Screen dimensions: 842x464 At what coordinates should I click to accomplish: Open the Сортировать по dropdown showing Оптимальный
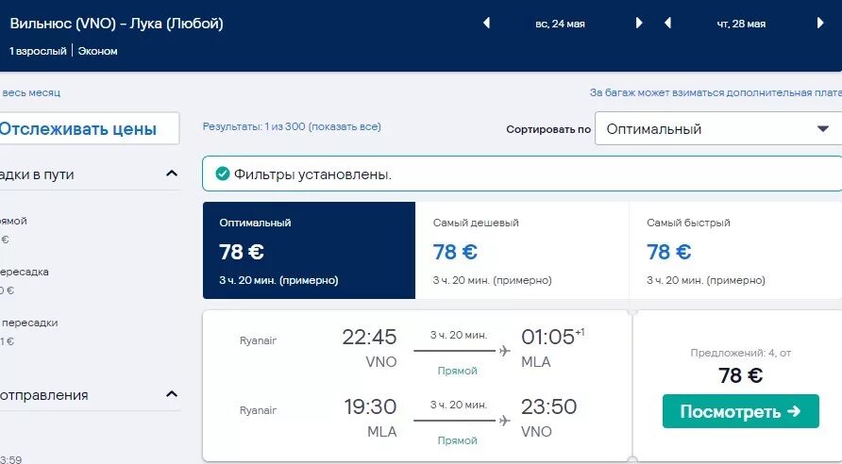(x=717, y=129)
